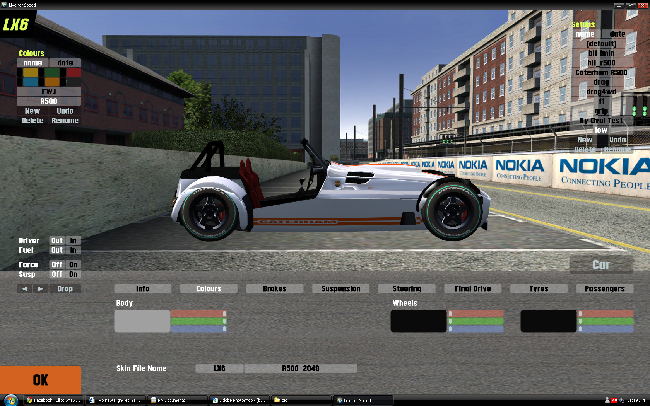This screenshot has width=650, height=406.
Task: Click the ATI tray icon
Action: (x=614, y=400)
